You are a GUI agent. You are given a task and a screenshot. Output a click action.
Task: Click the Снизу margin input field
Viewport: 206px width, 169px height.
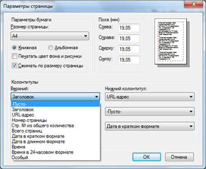(129, 60)
